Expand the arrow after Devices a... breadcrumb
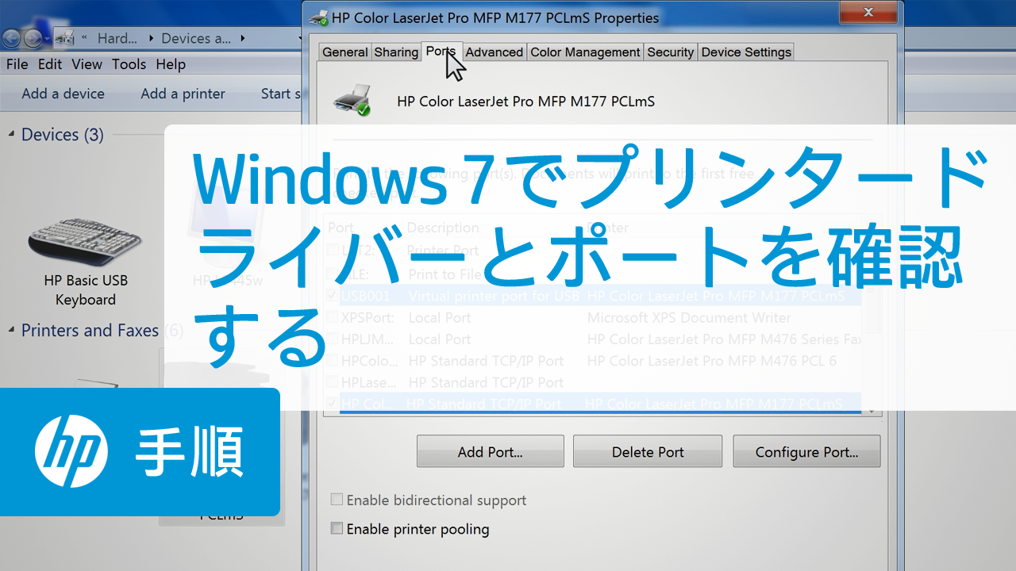Image resolution: width=1016 pixels, height=571 pixels. pos(243,38)
